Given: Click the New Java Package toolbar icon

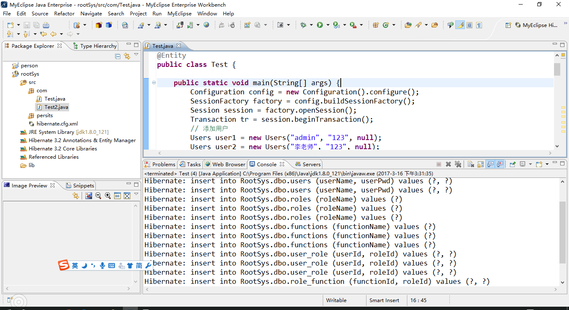Looking at the screenshot, I should [376, 25].
